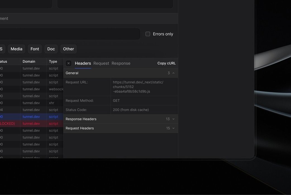
Task: Click the 200 (from disk cache) value
Action: tap(131, 110)
